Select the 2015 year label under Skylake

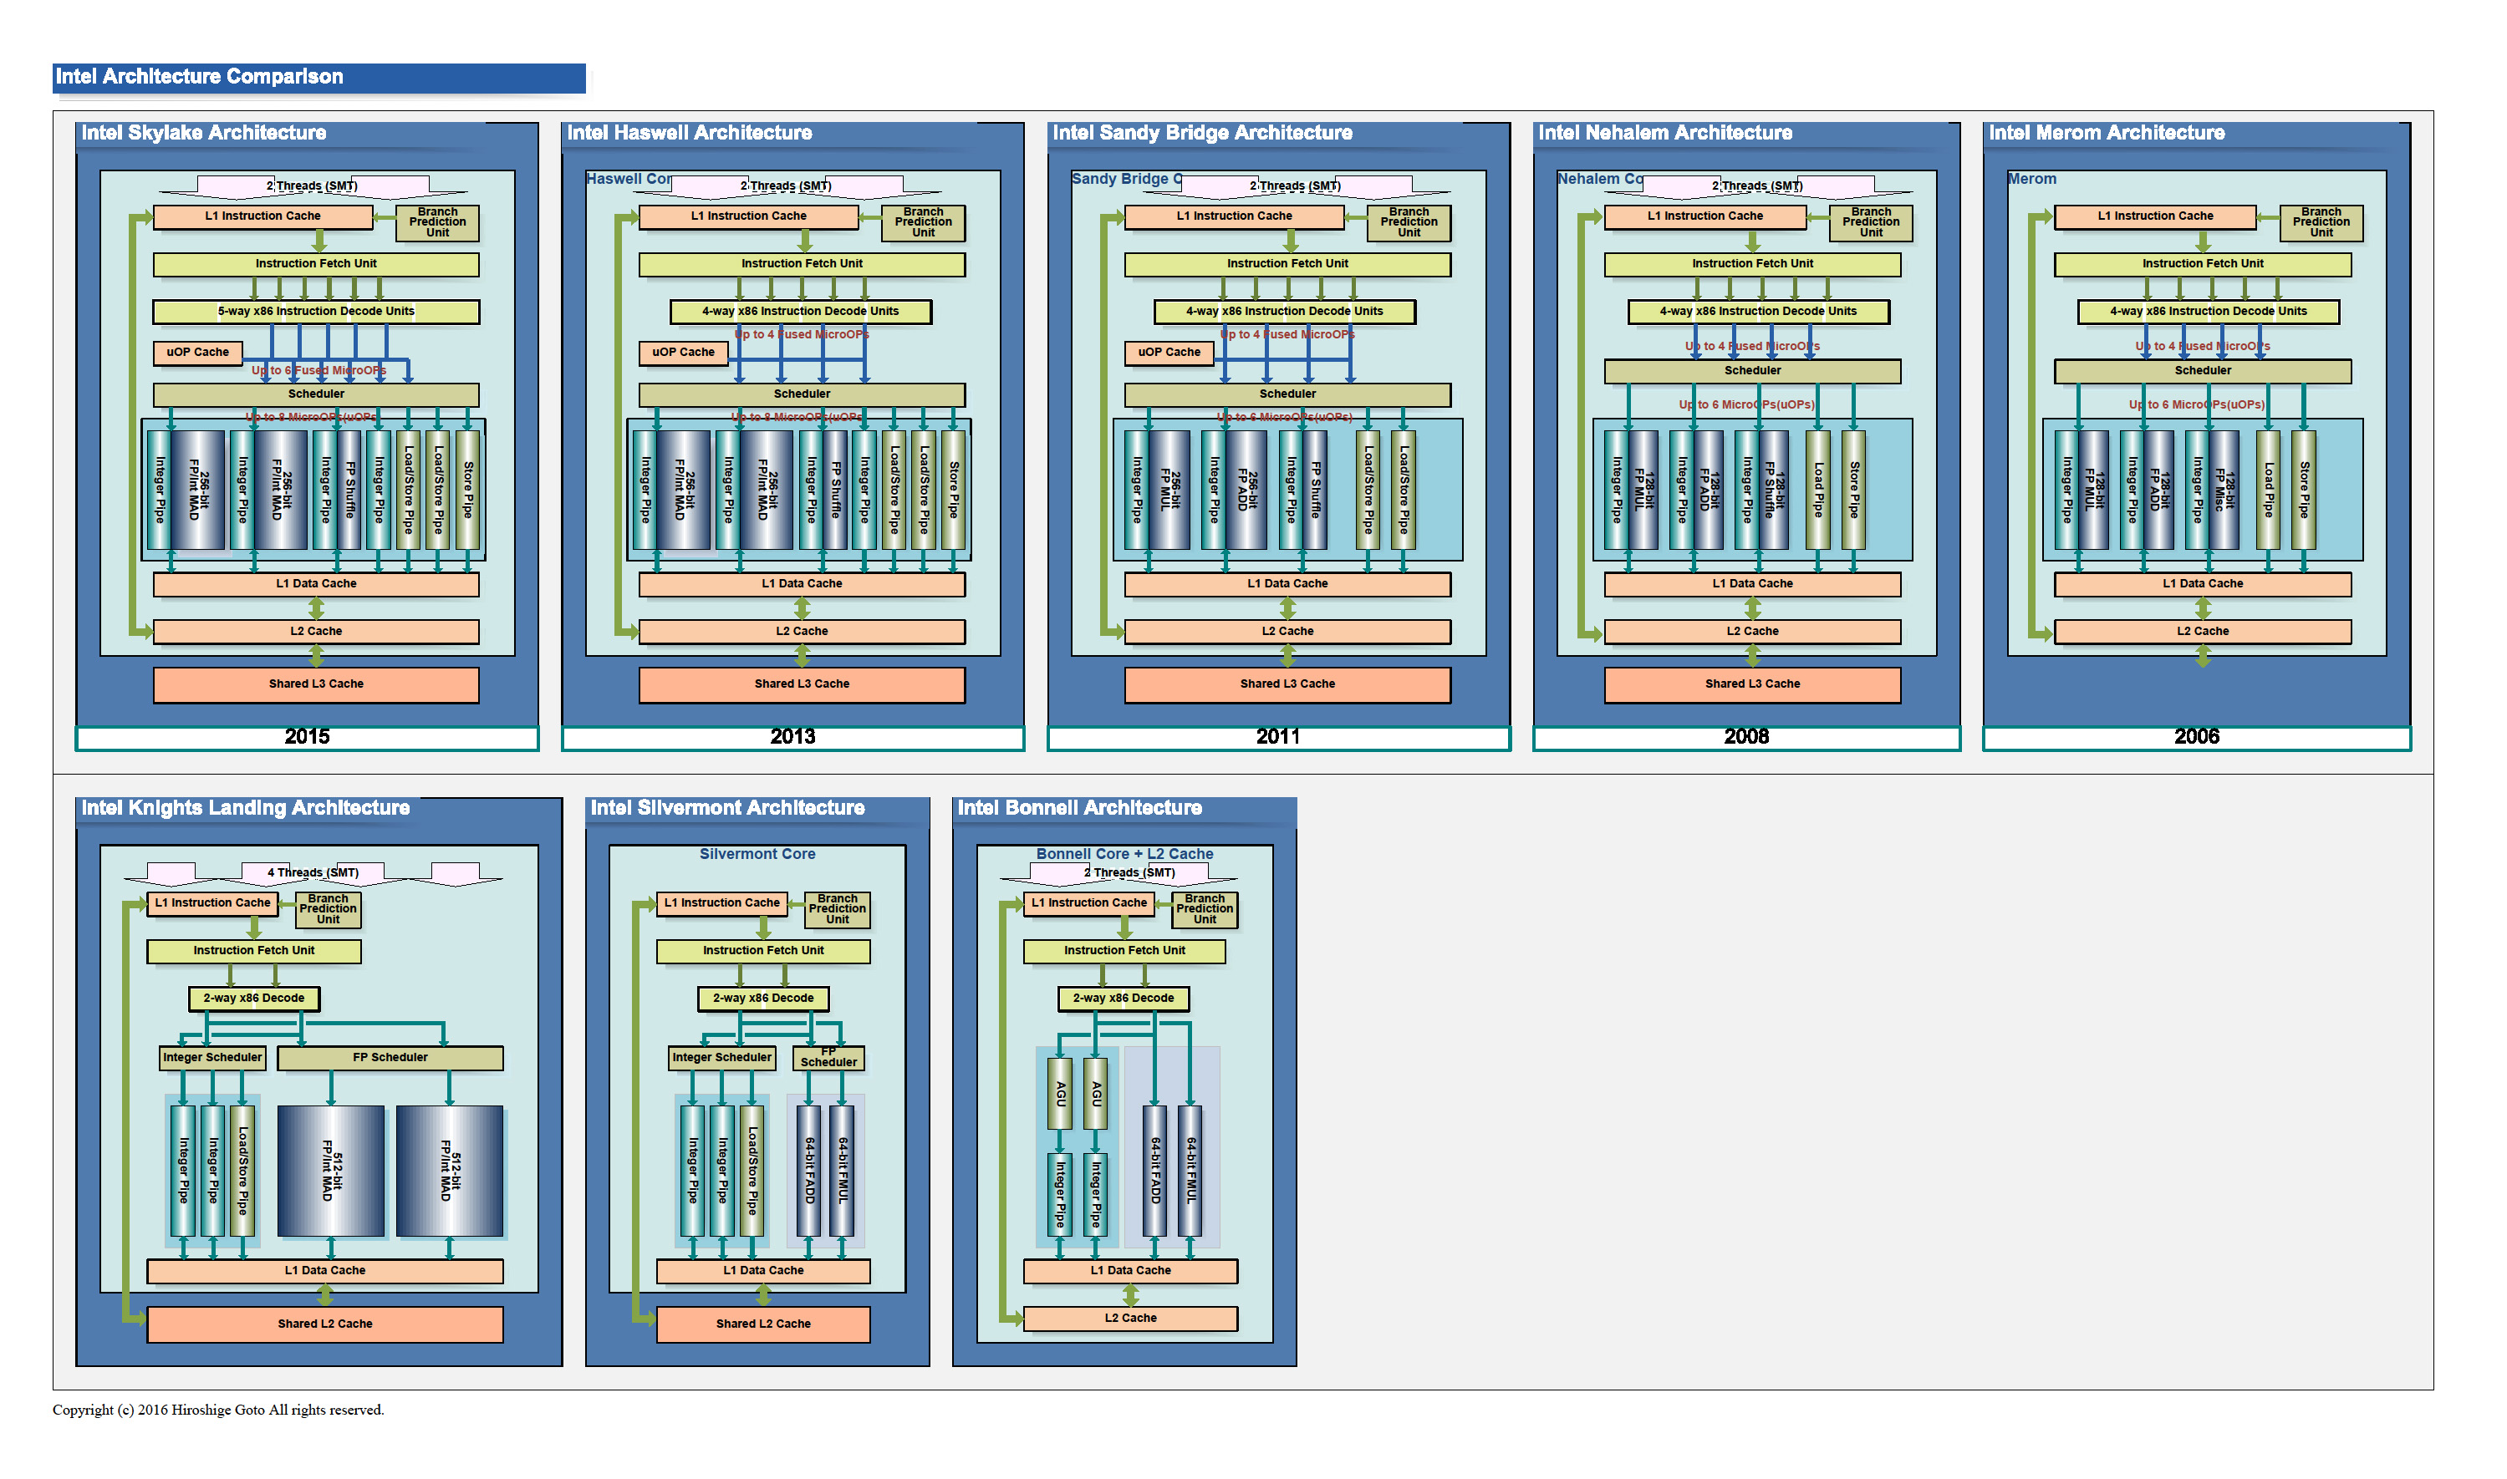(x=307, y=738)
